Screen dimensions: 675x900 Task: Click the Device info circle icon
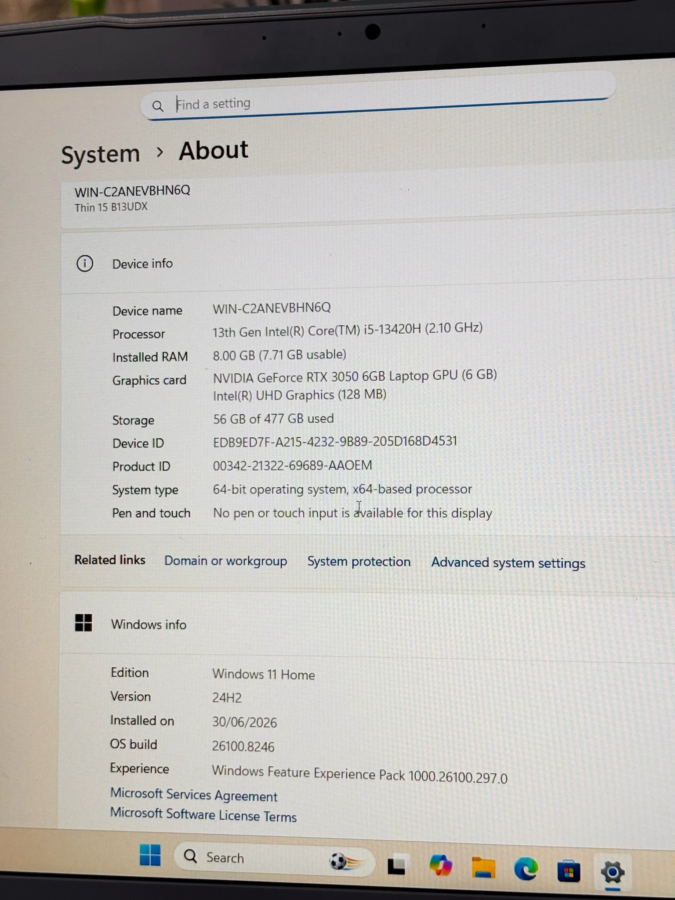coord(85,264)
